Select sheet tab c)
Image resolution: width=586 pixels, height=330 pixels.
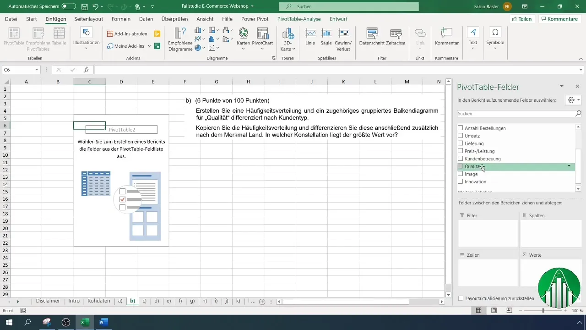click(x=144, y=301)
